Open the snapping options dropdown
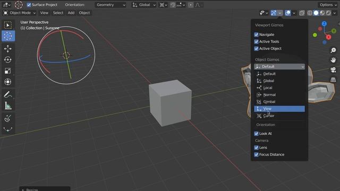 [181, 5]
